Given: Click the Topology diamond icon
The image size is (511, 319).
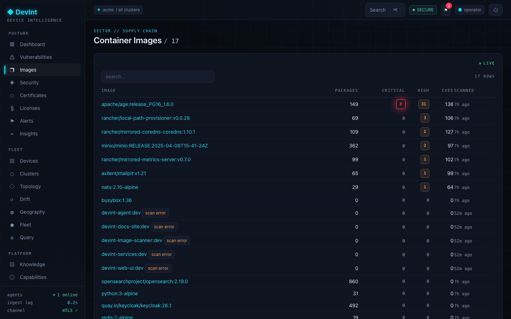Looking at the screenshot, I should (x=12, y=186).
